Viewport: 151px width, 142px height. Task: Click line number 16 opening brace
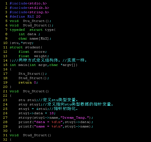click(10, 69)
